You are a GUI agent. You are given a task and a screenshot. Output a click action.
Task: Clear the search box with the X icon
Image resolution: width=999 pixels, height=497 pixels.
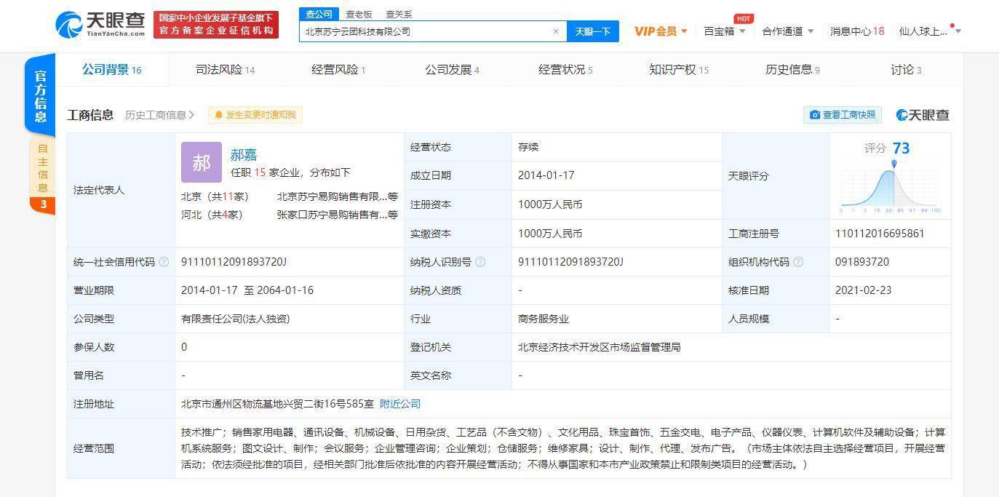click(x=556, y=31)
